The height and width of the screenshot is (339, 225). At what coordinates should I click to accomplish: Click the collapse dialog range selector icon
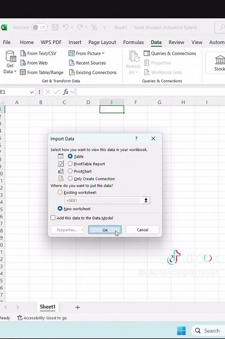pyautogui.click(x=146, y=201)
